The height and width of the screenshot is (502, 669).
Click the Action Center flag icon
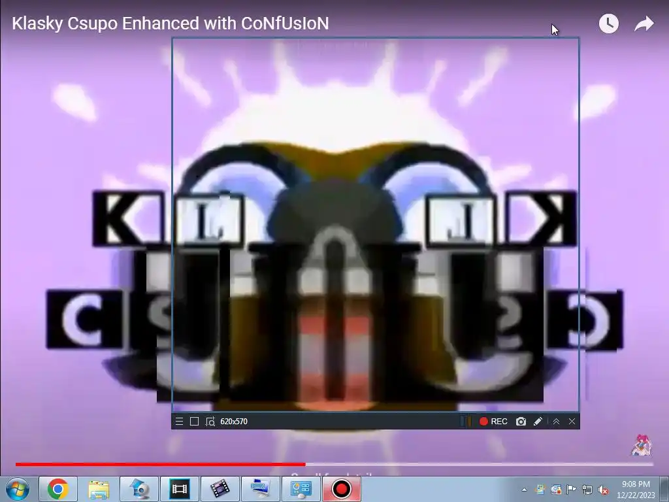click(x=571, y=490)
